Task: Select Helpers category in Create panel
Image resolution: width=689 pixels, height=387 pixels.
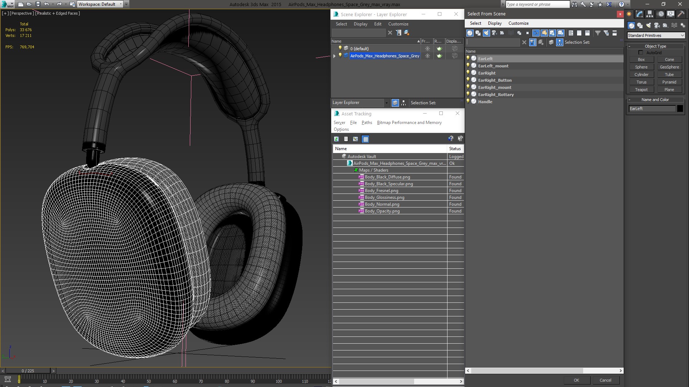Action: (x=665, y=25)
